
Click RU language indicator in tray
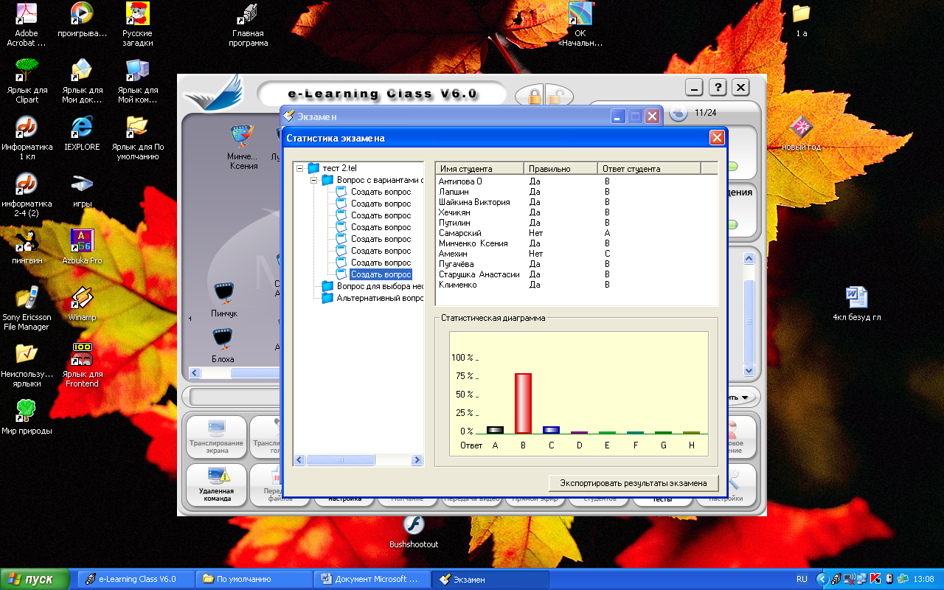pyautogui.click(x=802, y=580)
